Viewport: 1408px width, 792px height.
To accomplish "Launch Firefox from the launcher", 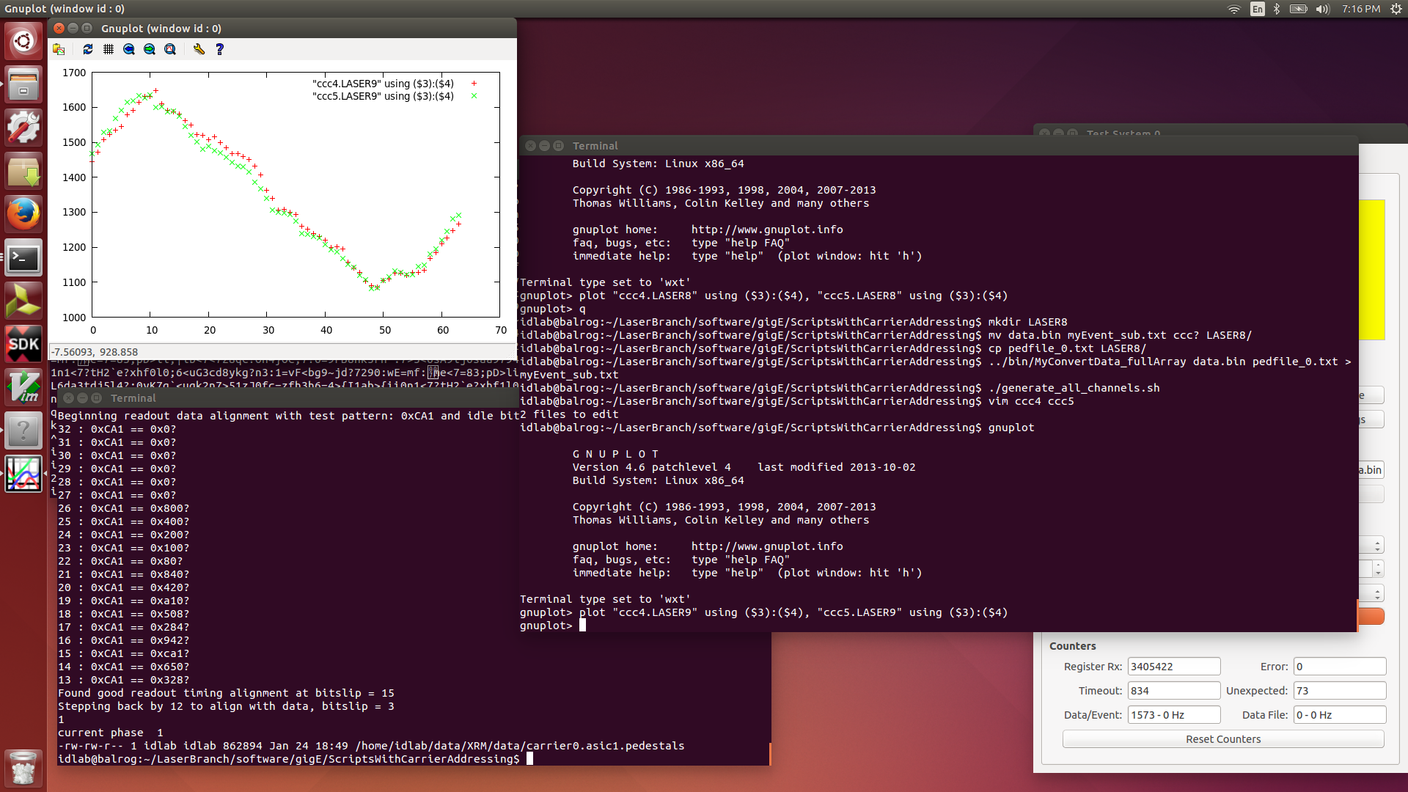I will point(23,214).
